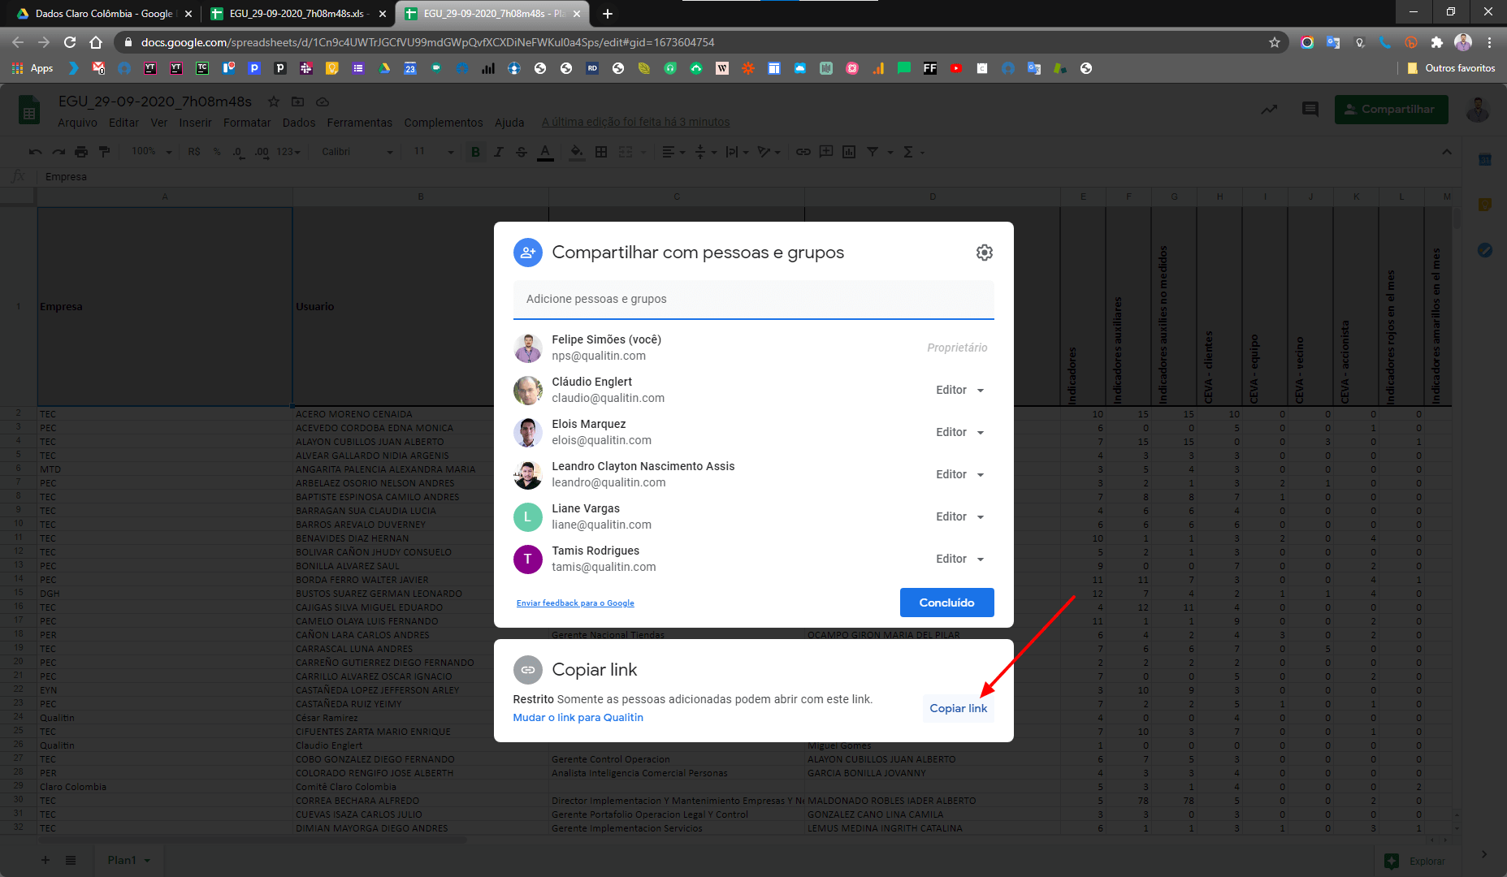Open the text color picker
The width and height of the screenshot is (1507, 877).
[545, 152]
